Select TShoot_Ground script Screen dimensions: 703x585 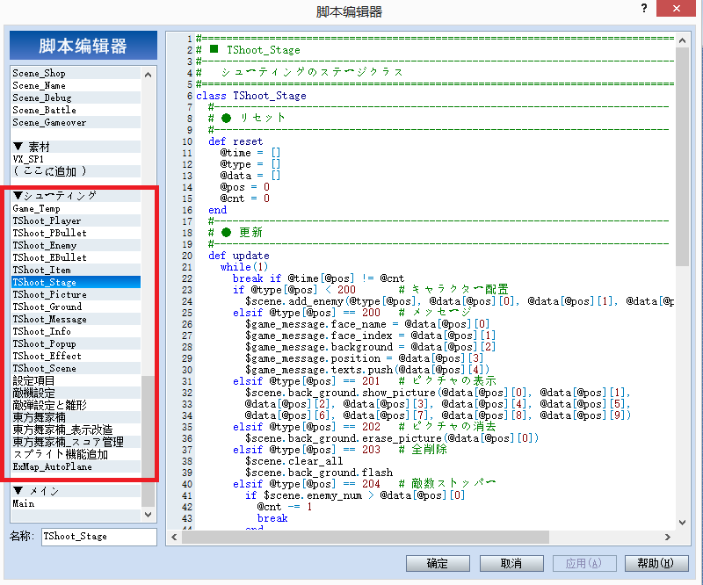coord(76,307)
